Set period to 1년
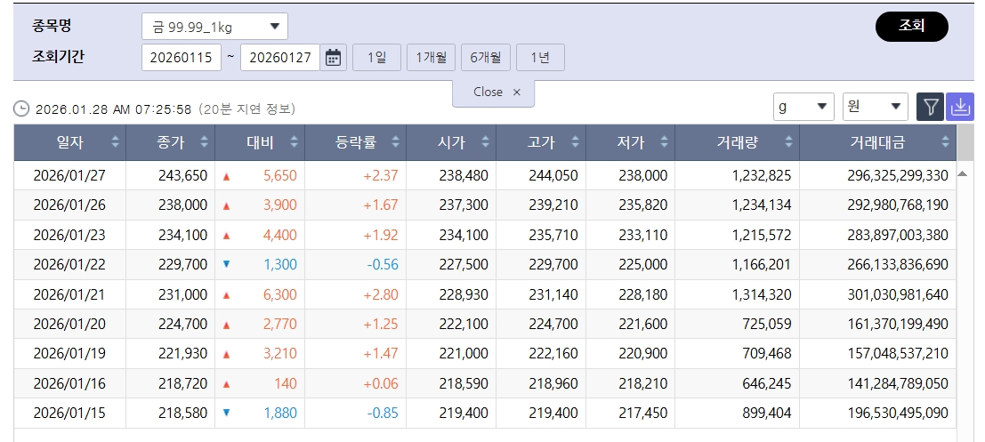Viewport: 985px width, 442px height. [x=540, y=58]
